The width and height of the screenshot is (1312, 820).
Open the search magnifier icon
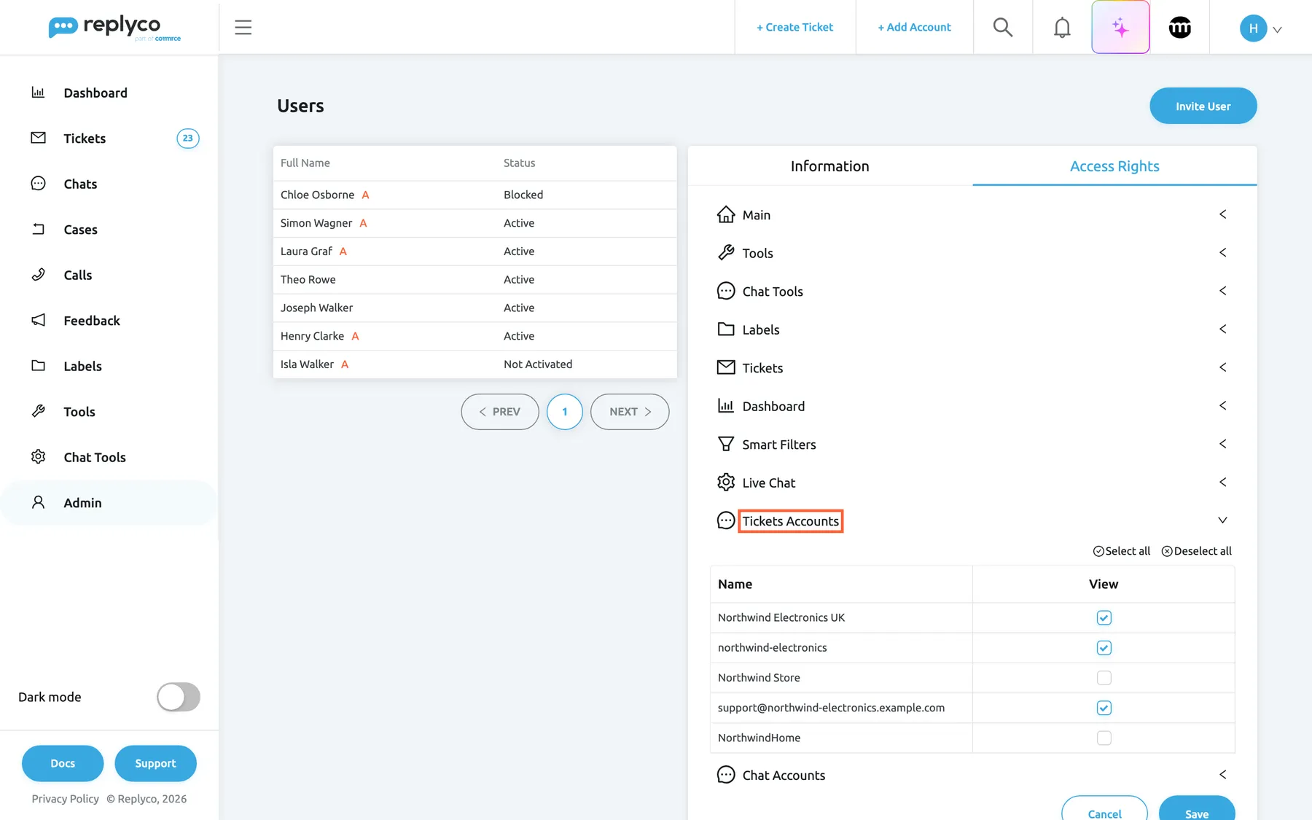coord(1003,27)
